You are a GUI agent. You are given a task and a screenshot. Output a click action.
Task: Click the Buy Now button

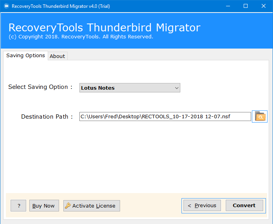coord(44,206)
